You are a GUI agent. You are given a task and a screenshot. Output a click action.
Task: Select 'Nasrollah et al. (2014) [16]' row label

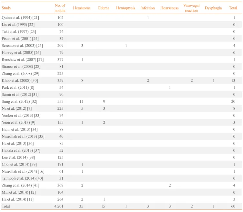tap(23, 171)
